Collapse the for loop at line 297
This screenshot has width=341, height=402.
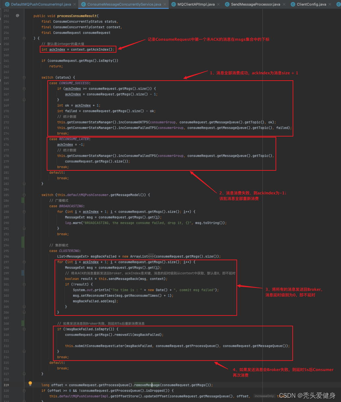click(24, 262)
